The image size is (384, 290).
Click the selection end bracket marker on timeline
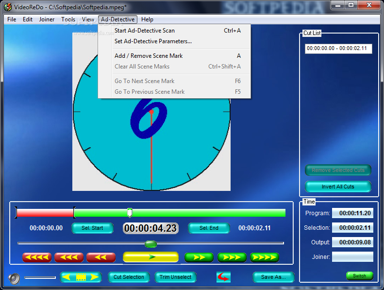click(x=74, y=213)
